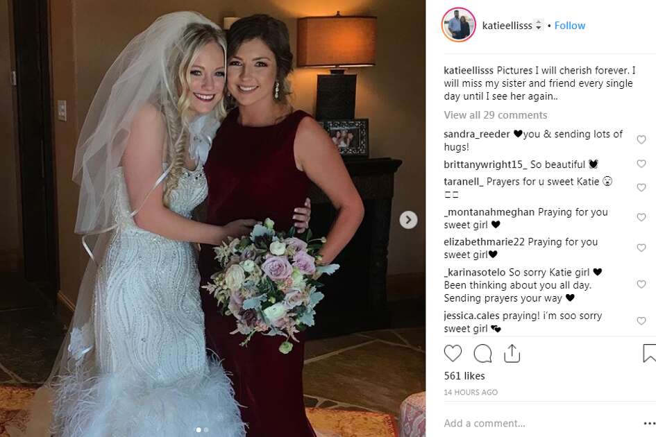Like jessica.cales' comment heart
This screenshot has width=656, height=437.
click(641, 320)
